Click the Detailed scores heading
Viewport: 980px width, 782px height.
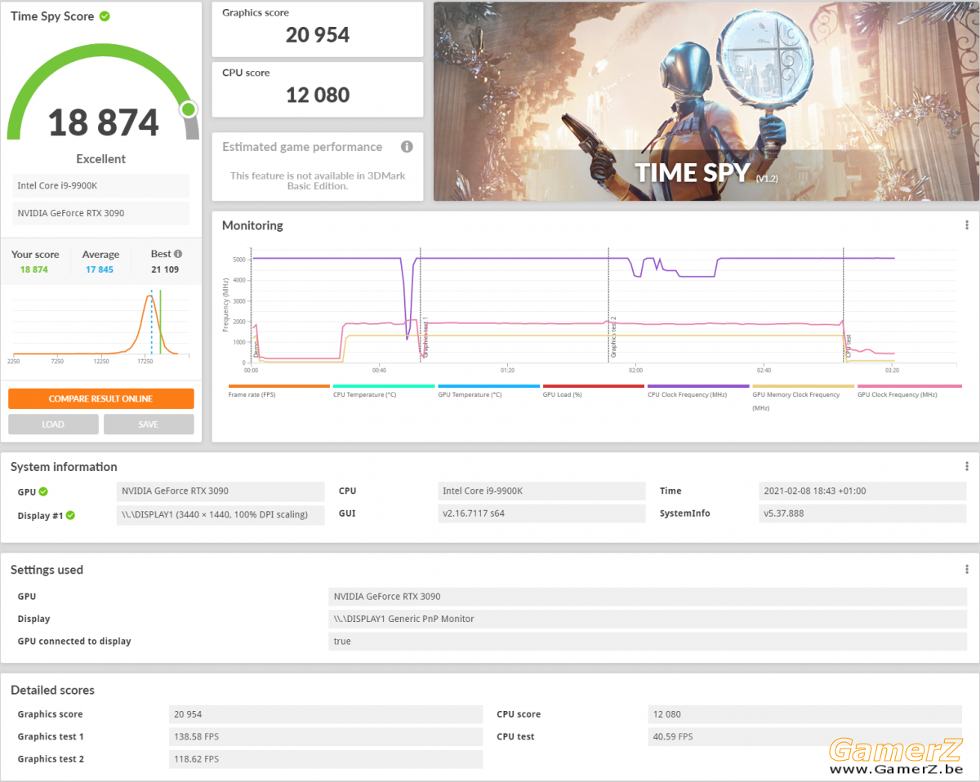pyautogui.click(x=52, y=690)
